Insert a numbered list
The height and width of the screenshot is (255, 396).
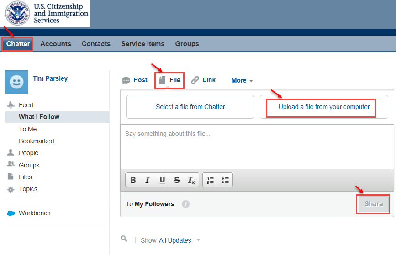[210, 180]
